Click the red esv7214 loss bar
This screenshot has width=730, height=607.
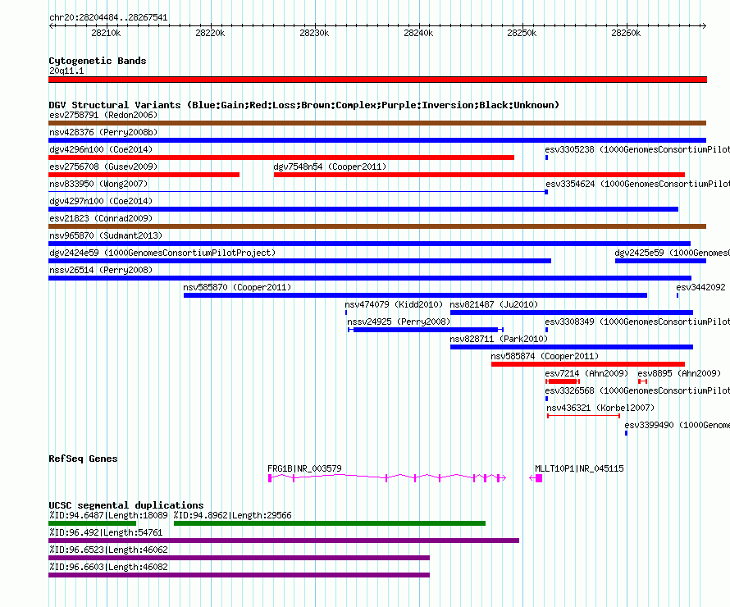(x=563, y=381)
